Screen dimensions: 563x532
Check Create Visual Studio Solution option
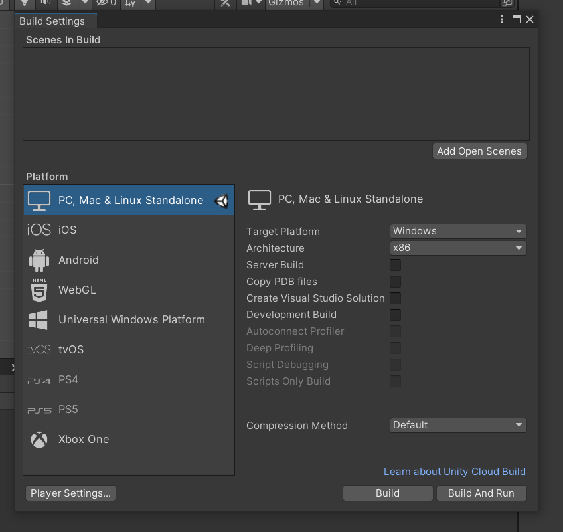tap(395, 298)
